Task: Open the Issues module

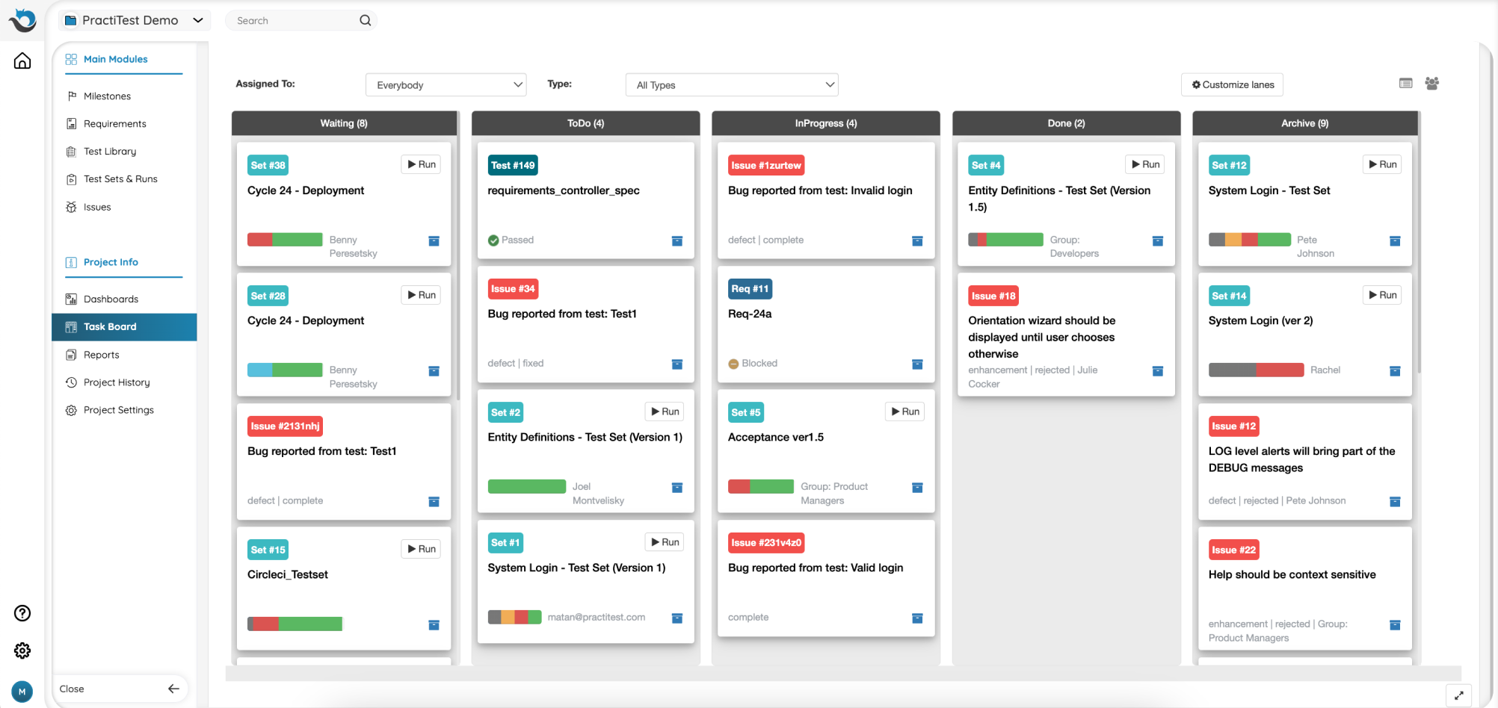Action: pos(96,207)
